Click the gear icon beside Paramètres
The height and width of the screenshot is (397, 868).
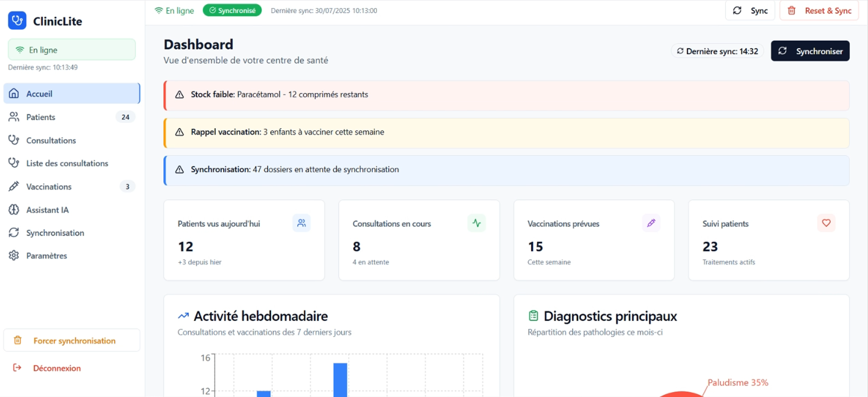point(14,255)
